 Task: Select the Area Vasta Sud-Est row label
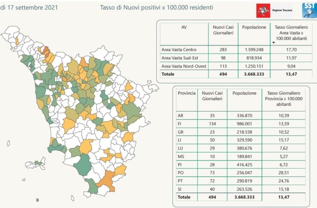tap(180, 58)
